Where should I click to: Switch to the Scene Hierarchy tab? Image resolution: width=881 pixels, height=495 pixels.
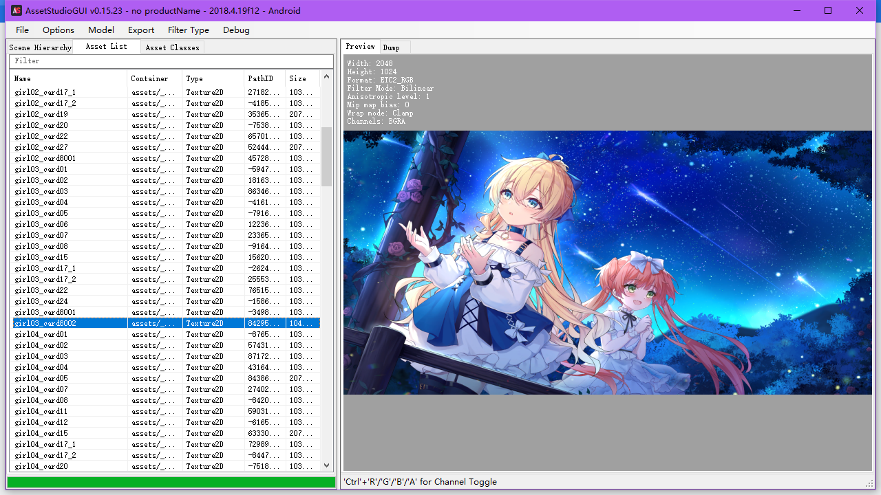[x=40, y=47]
